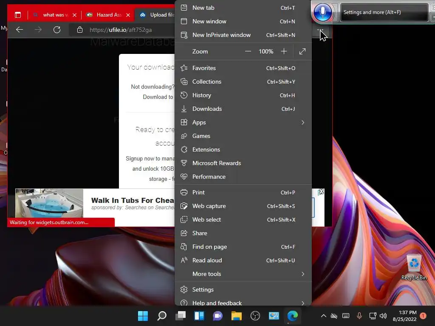Open Performance menu entry
This screenshot has width=435, height=326.
[x=243, y=177]
